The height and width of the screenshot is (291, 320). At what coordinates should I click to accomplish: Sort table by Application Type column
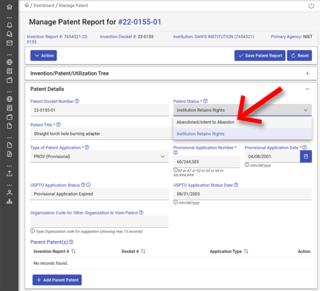pyautogui.click(x=246, y=251)
